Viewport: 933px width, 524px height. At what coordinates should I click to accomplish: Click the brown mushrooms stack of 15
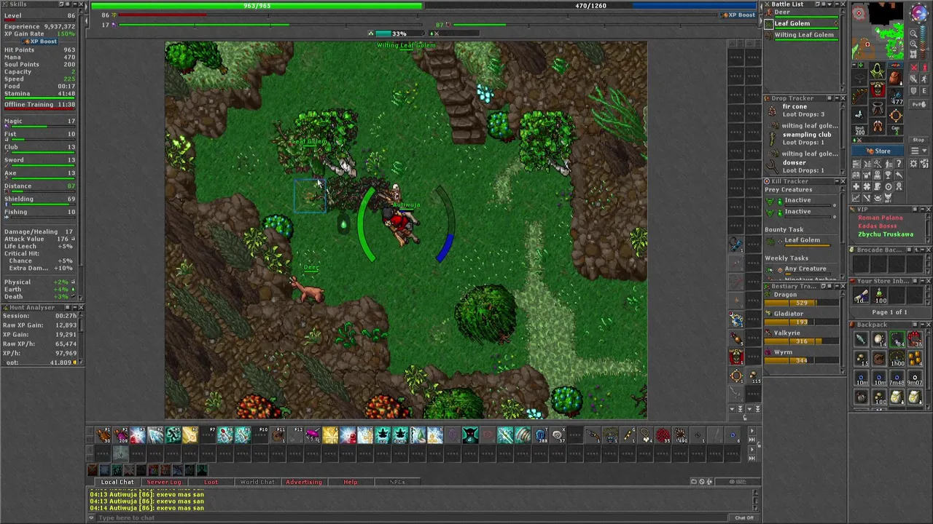click(x=862, y=358)
